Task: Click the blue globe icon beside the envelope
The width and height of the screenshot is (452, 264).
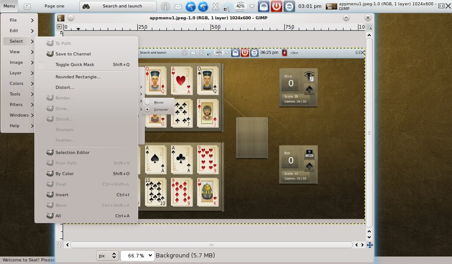Action: (x=191, y=6)
